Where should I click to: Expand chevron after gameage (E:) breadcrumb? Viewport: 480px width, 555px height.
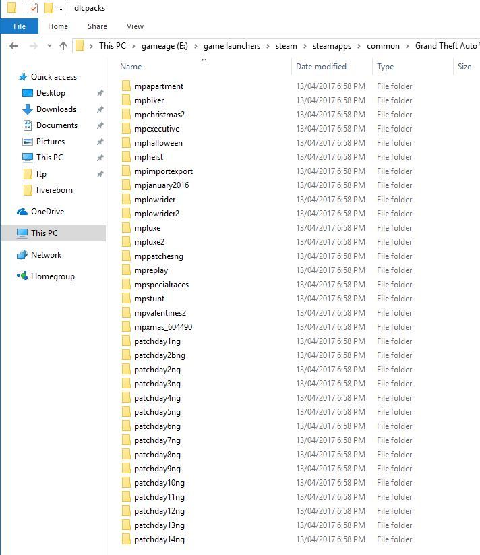point(196,46)
